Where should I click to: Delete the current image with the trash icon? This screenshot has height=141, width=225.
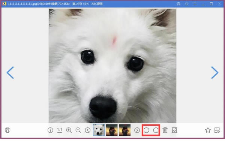(165, 130)
